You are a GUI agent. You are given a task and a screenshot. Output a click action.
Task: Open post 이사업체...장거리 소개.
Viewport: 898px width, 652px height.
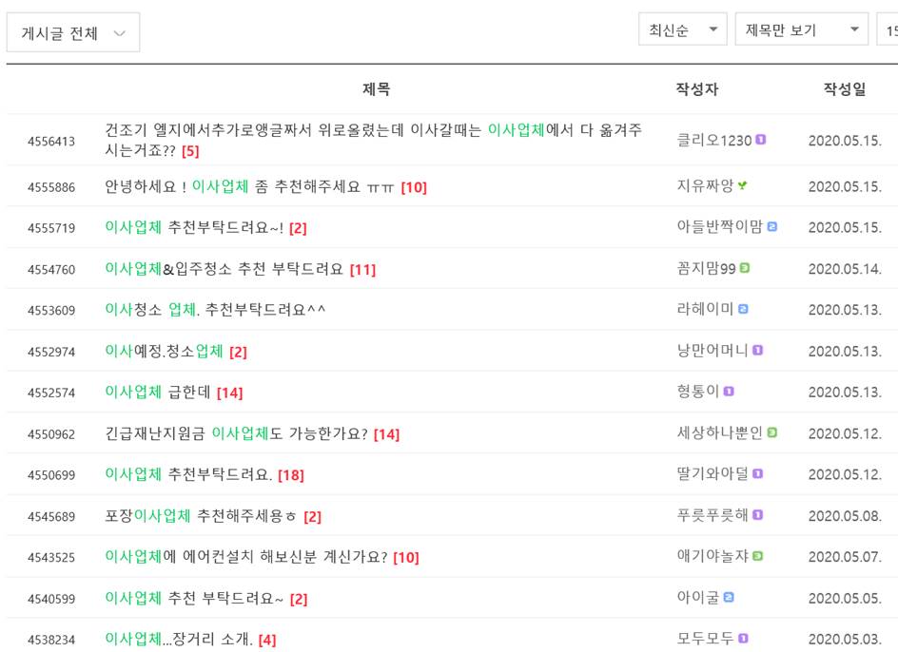pos(179,639)
